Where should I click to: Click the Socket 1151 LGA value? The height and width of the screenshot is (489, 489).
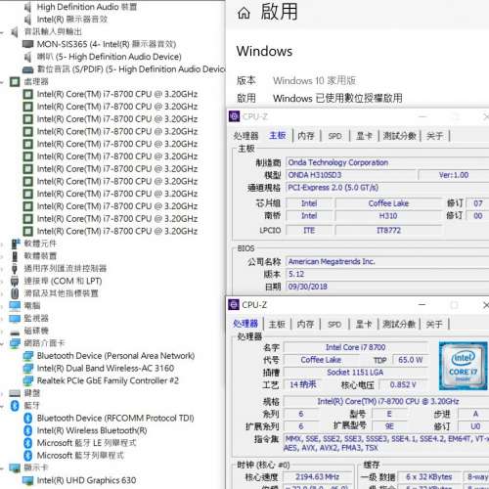(356, 373)
